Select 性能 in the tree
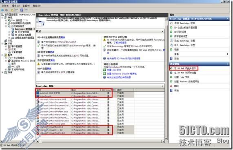 click(x=13, y=49)
